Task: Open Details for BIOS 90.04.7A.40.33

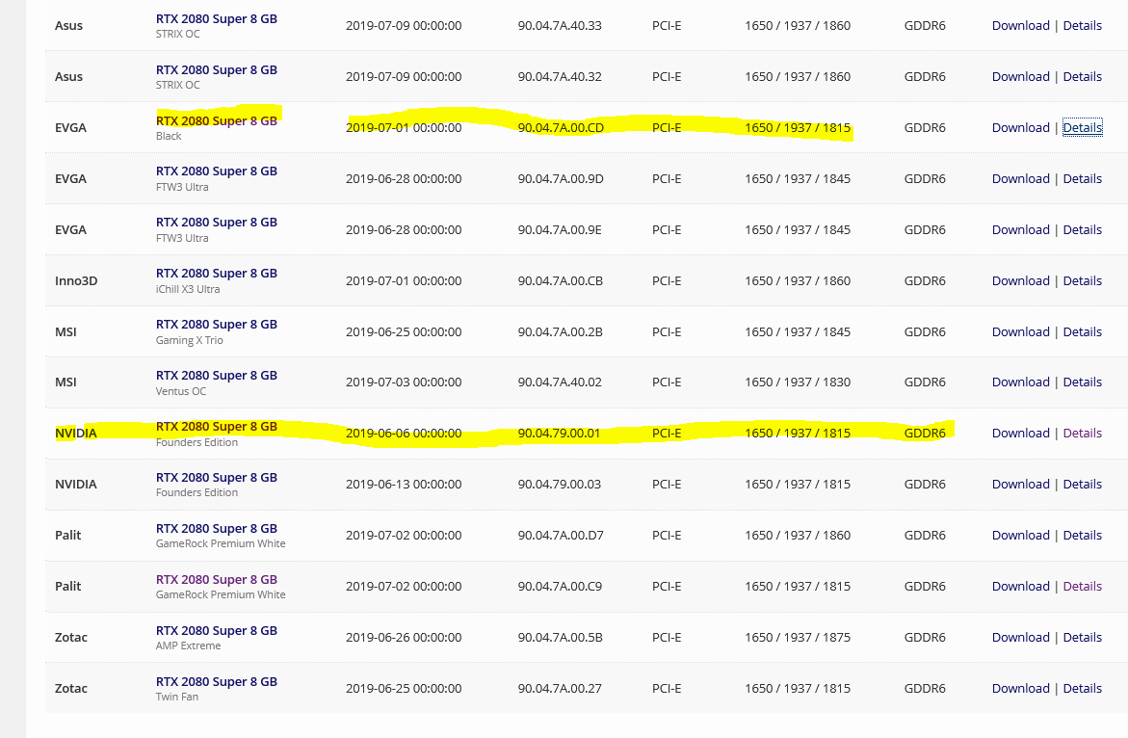Action: click(1082, 26)
